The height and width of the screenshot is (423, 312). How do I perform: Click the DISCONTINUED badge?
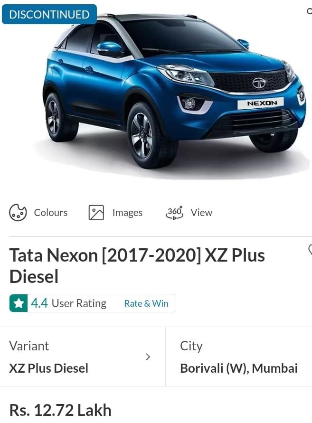click(49, 14)
